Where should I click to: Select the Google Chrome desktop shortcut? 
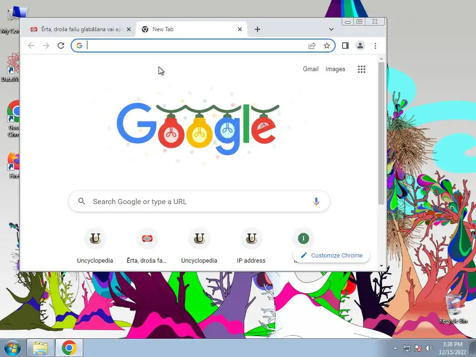coord(13,119)
